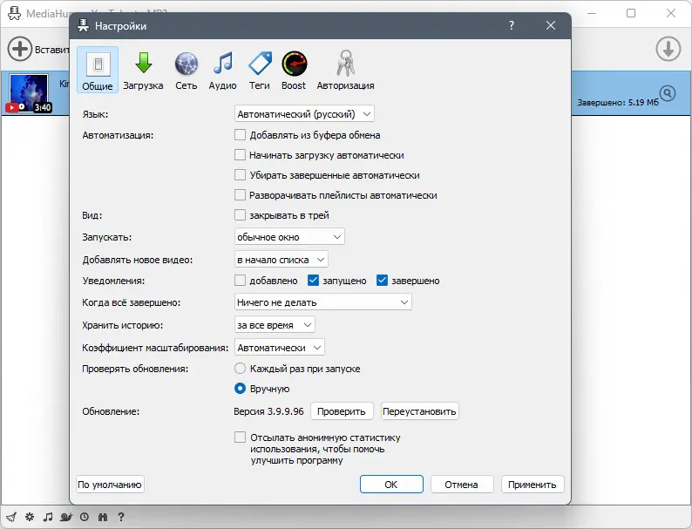The image size is (692, 529).
Task: Open the Коэффициент масштабирования dropdown
Action: point(280,348)
